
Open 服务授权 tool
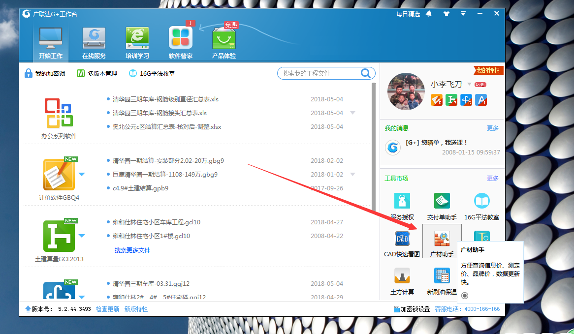[x=402, y=206]
